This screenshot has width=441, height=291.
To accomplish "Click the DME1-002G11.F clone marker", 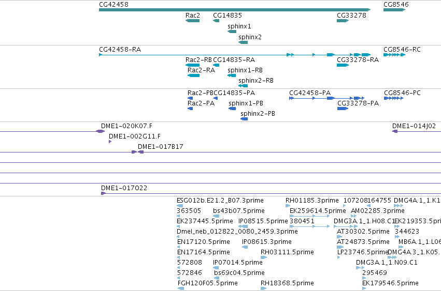I will (110, 142).
